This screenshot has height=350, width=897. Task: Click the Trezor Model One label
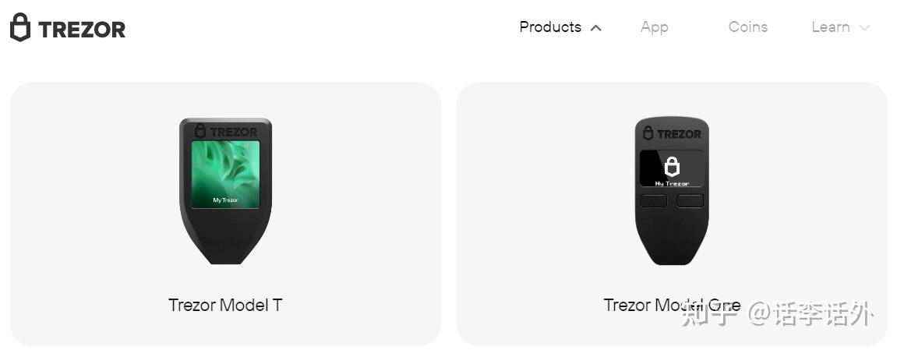pyautogui.click(x=673, y=305)
